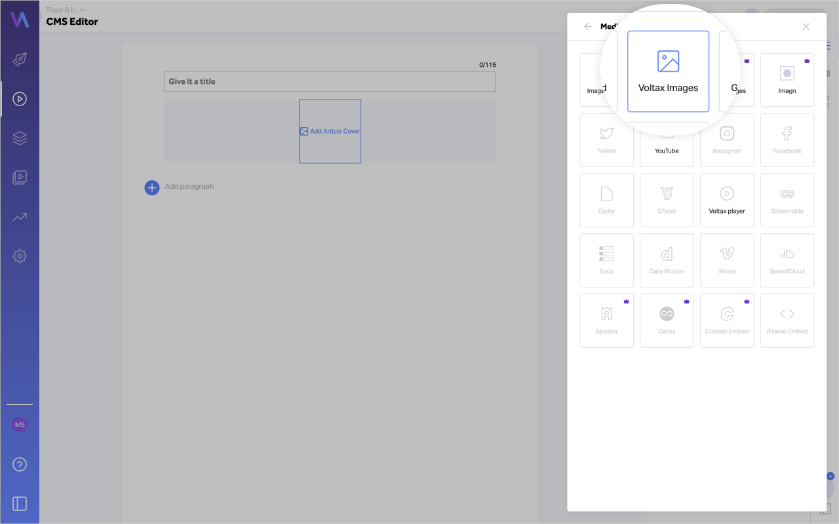Screen dimensions: 839x524
Task: Click the Add paragraph label text
Action: pos(189,187)
